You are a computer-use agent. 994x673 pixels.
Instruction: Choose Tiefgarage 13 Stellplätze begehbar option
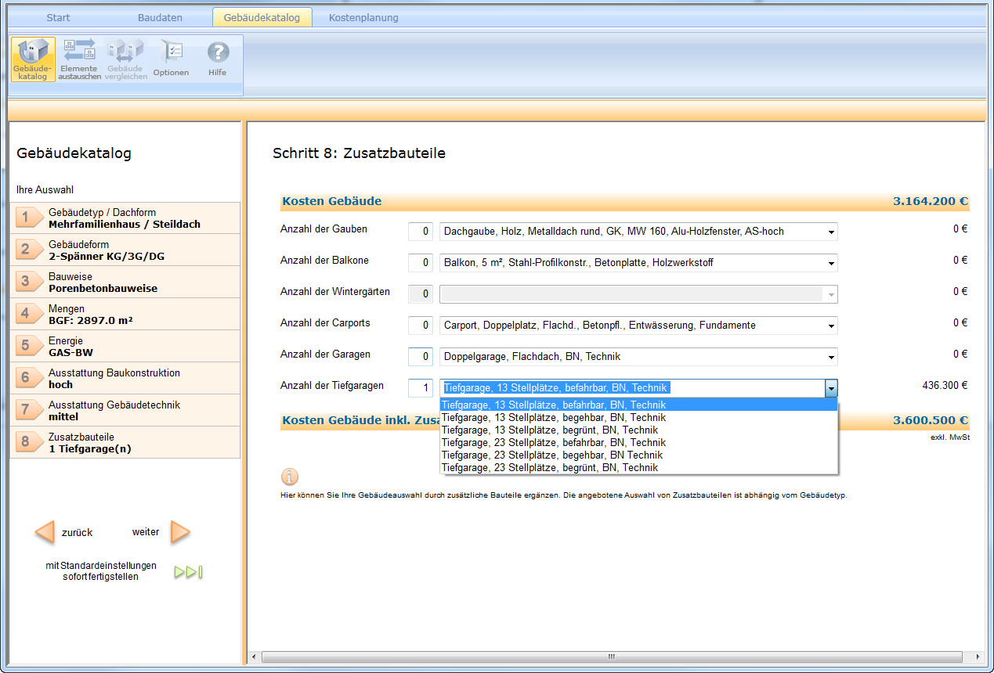coord(554,418)
